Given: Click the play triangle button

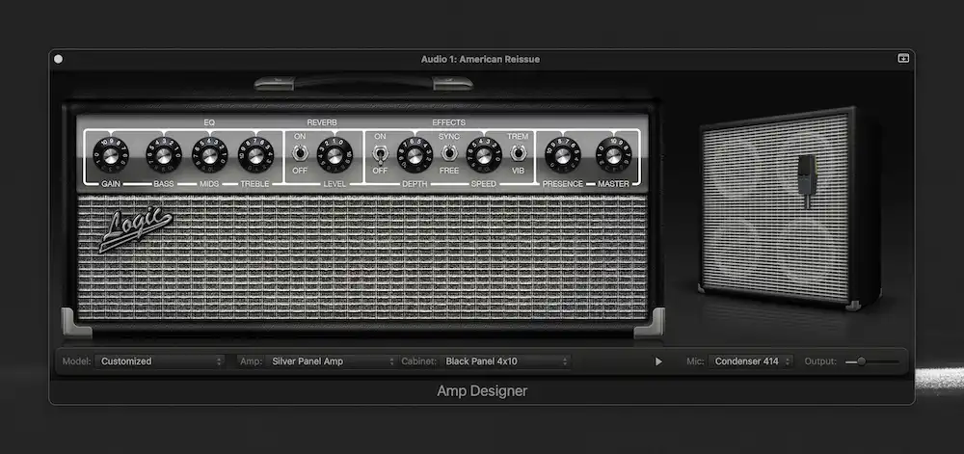Looking at the screenshot, I should [x=658, y=361].
